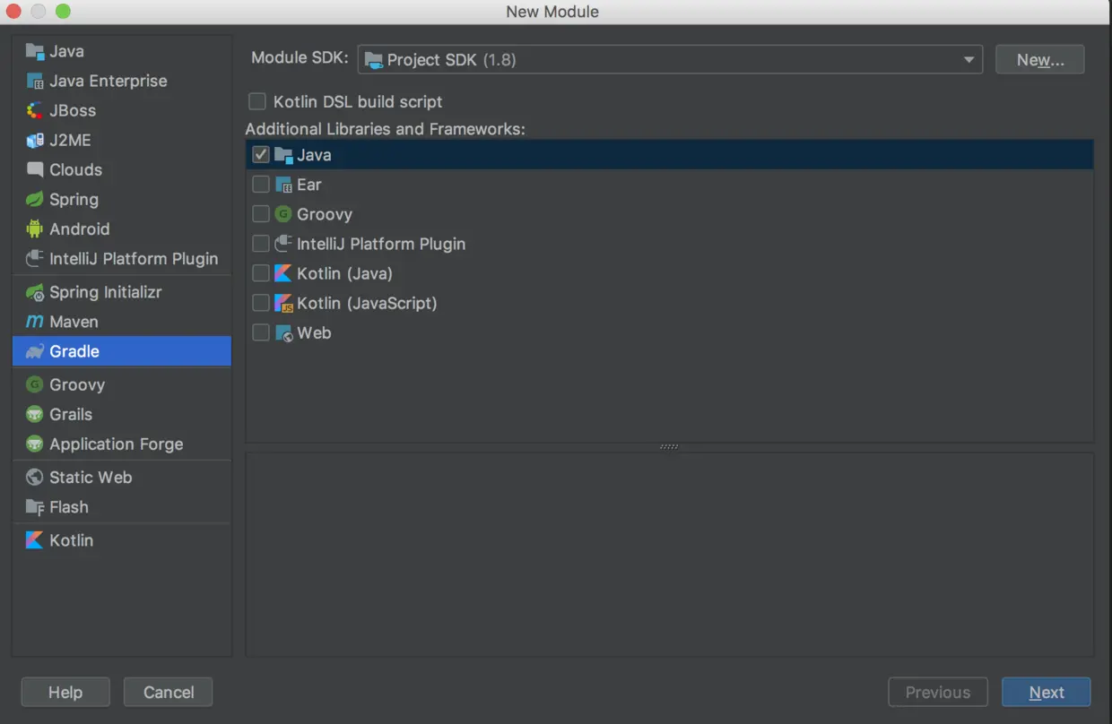Click the Next button

pos(1046,693)
